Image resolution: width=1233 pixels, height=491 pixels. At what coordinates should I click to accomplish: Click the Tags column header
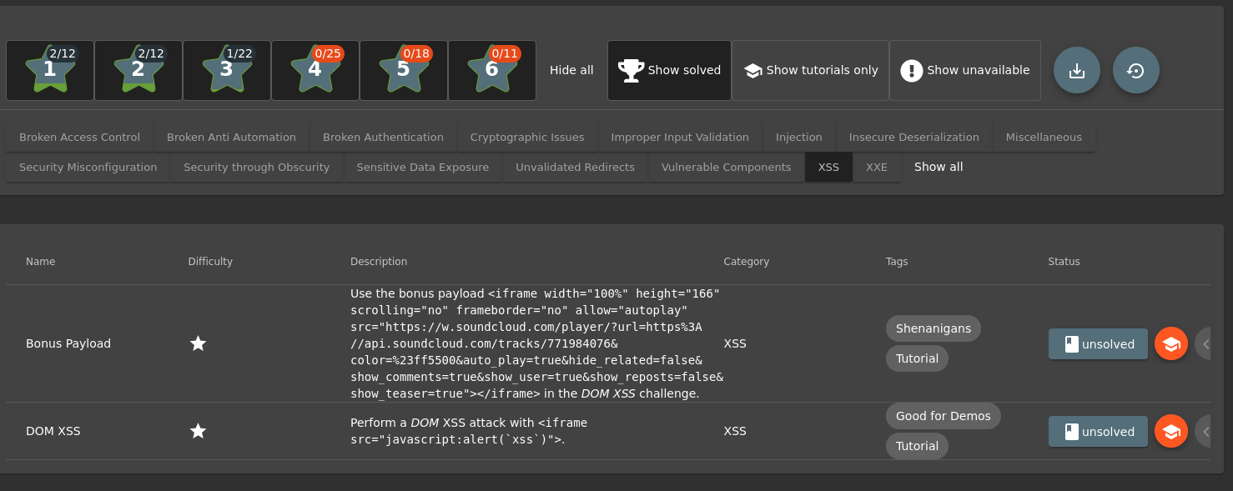(x=897, y=262)
